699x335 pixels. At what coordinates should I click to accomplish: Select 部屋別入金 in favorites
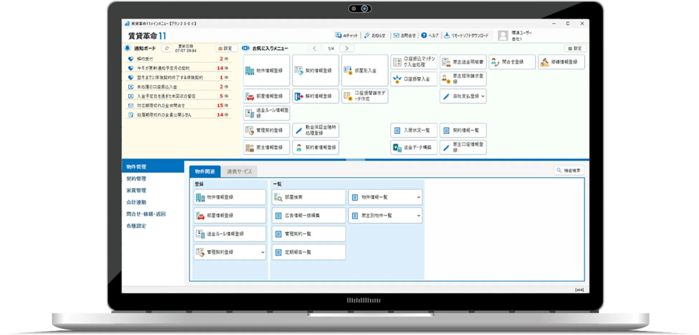click(x=365, y=71)
